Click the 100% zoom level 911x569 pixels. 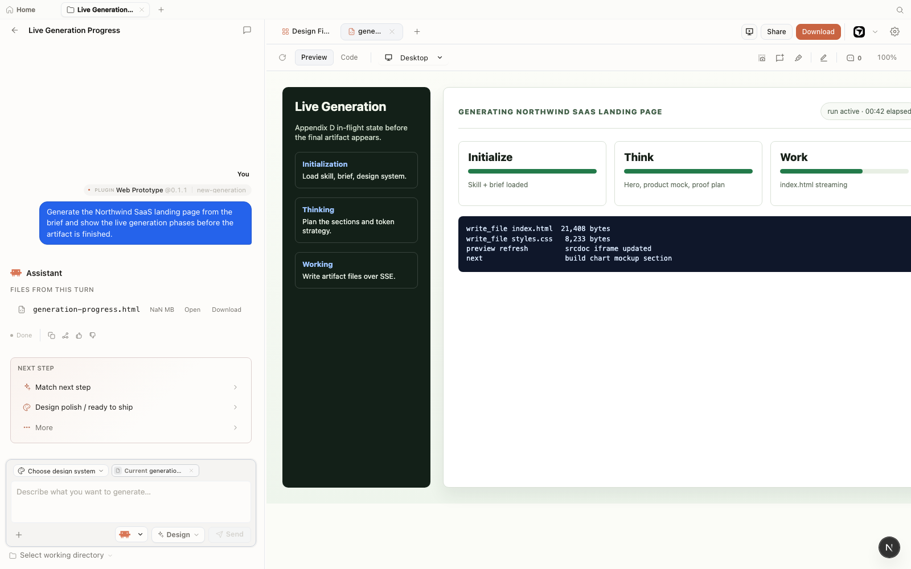click(887, 58)
